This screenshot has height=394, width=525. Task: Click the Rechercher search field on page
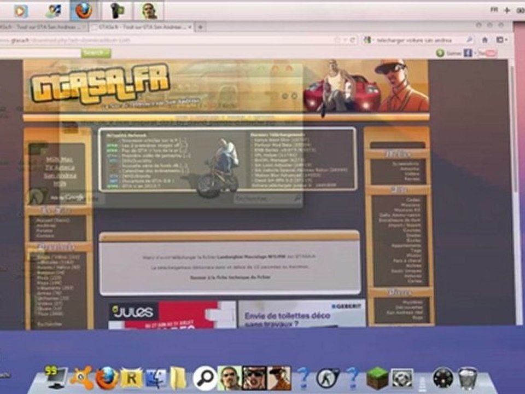point(268,199)
